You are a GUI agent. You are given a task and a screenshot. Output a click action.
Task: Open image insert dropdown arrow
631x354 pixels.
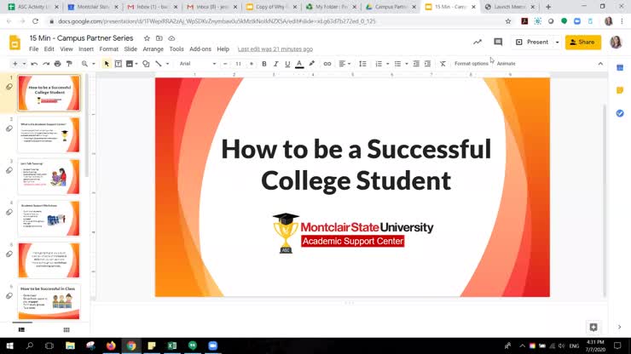136,64
